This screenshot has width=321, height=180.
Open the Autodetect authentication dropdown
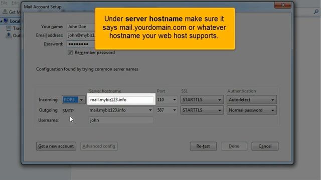[252, 99]
